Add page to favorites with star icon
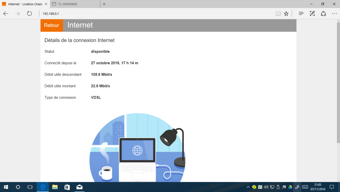Screen dimensions: 340x192 [x=286, y=14]
